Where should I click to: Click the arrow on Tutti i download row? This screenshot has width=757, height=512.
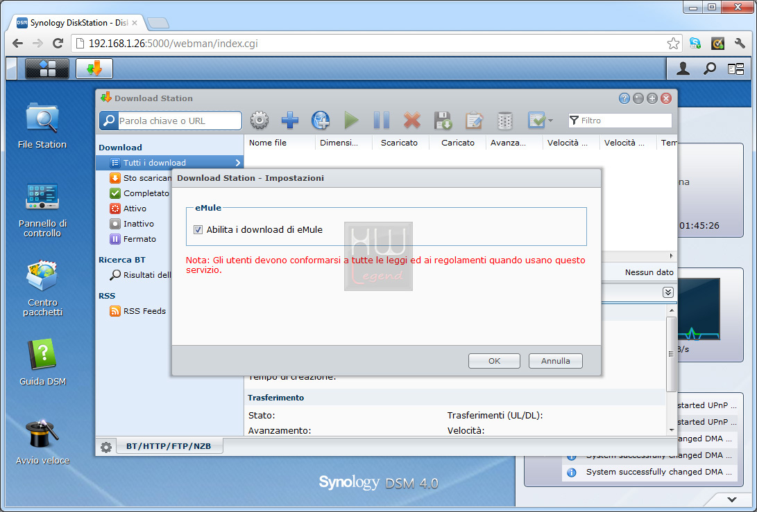tap(237, 163)
